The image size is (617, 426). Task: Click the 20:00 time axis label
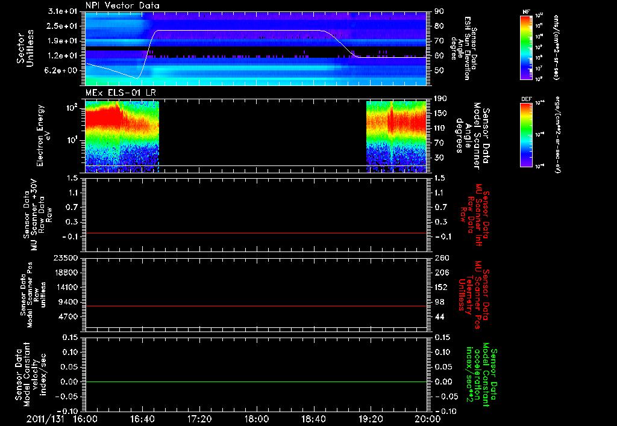[428, 419]
